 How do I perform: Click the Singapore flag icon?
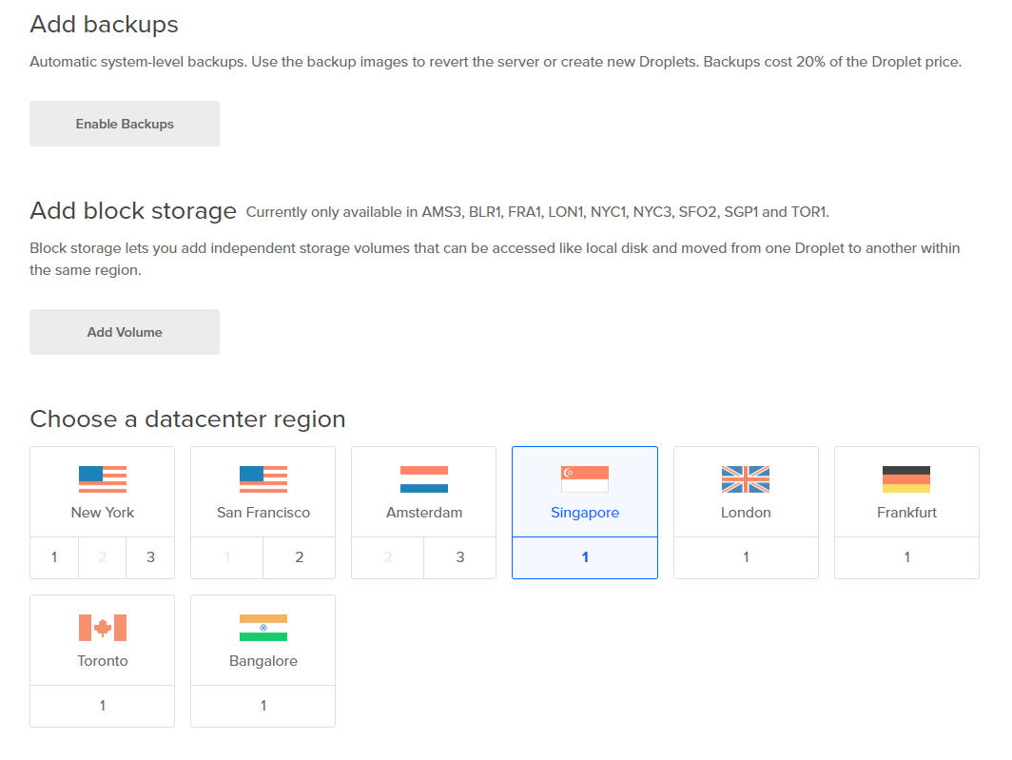[x=584, y=479]
